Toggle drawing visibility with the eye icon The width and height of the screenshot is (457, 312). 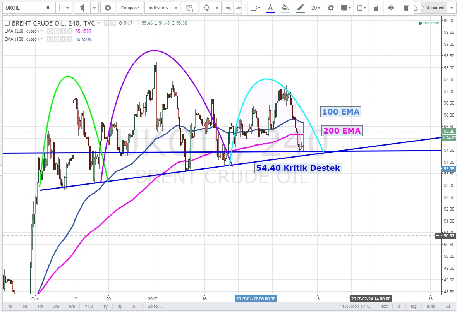[x=391, y=8]
